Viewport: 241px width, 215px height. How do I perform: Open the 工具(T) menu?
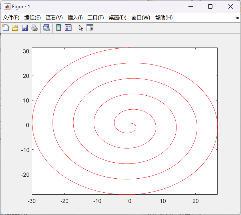click(96, 18)
